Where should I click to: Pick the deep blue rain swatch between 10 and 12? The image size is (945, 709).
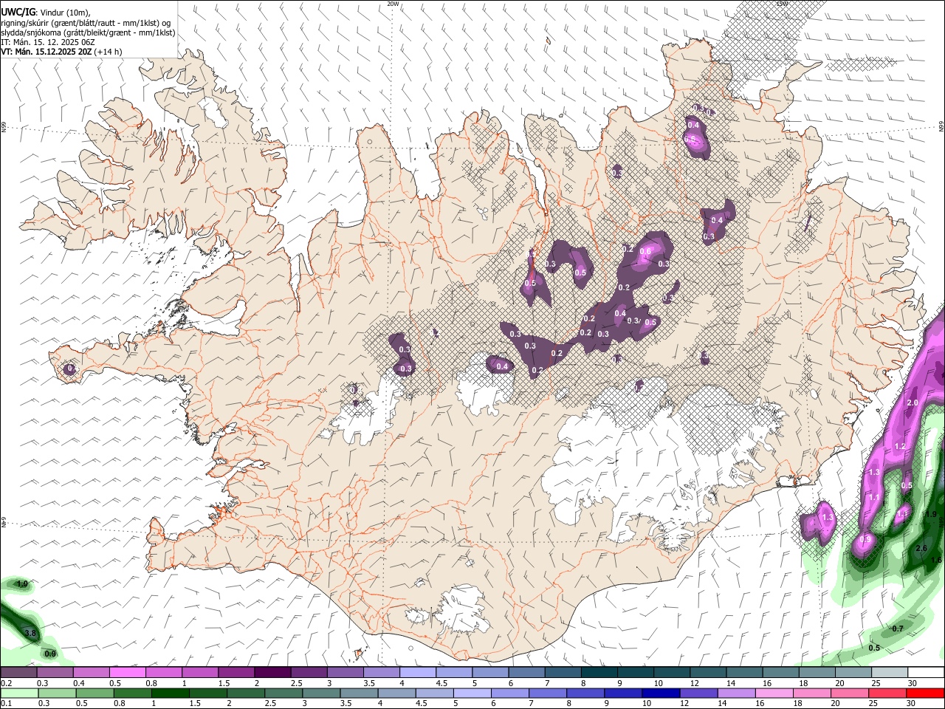pos(663,693)
